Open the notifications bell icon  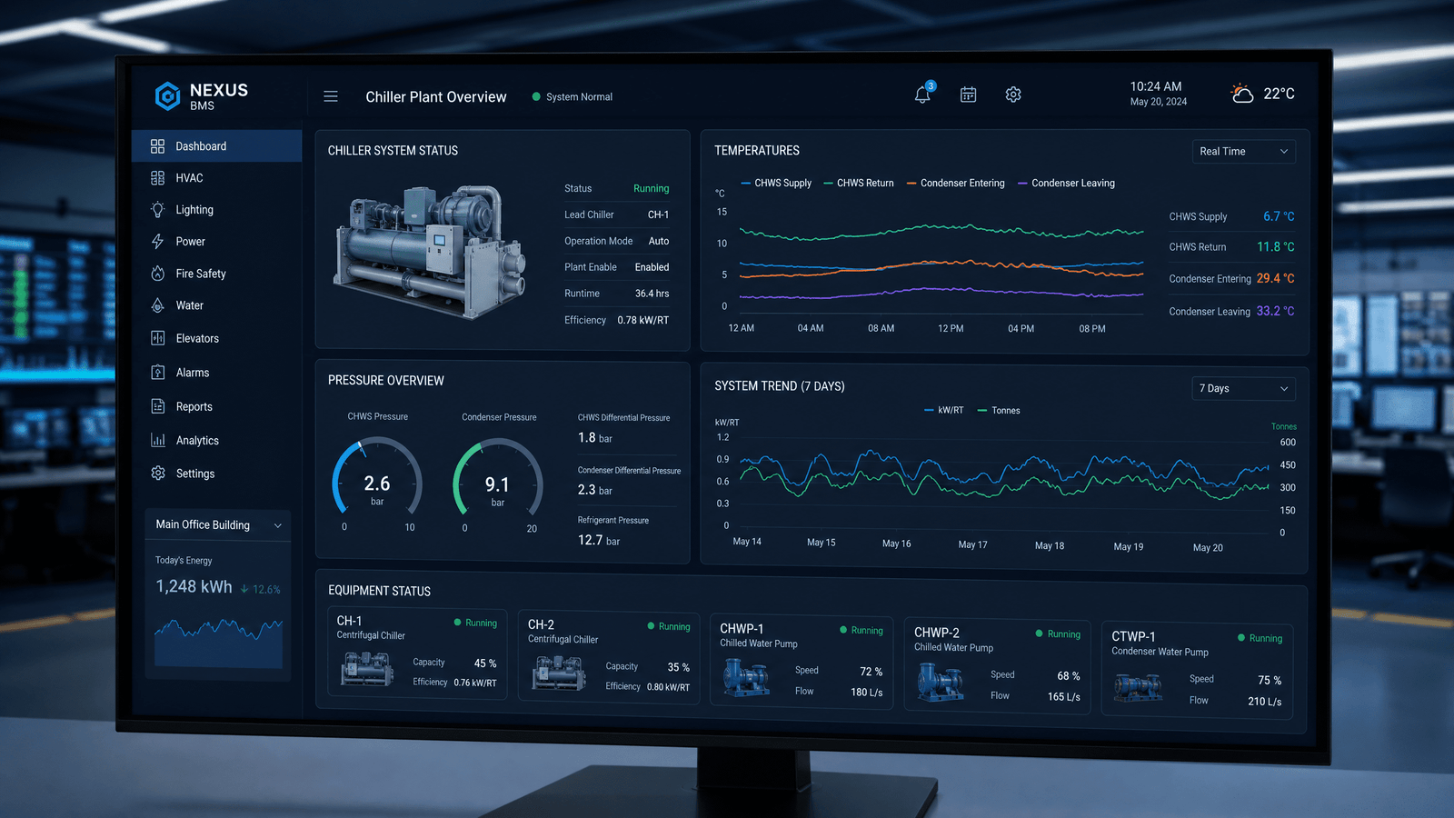pos(922,95)
